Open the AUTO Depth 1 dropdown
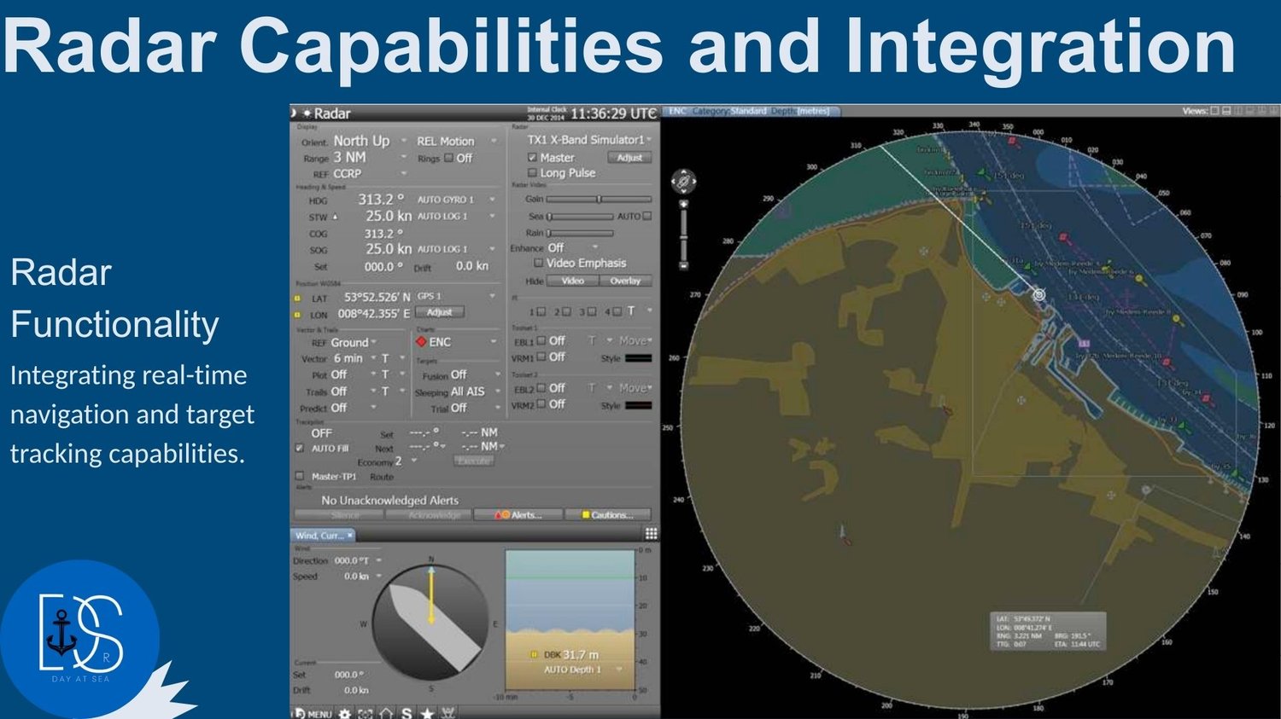This screenshot has width=1281, height=719. (x=582, y=670)
